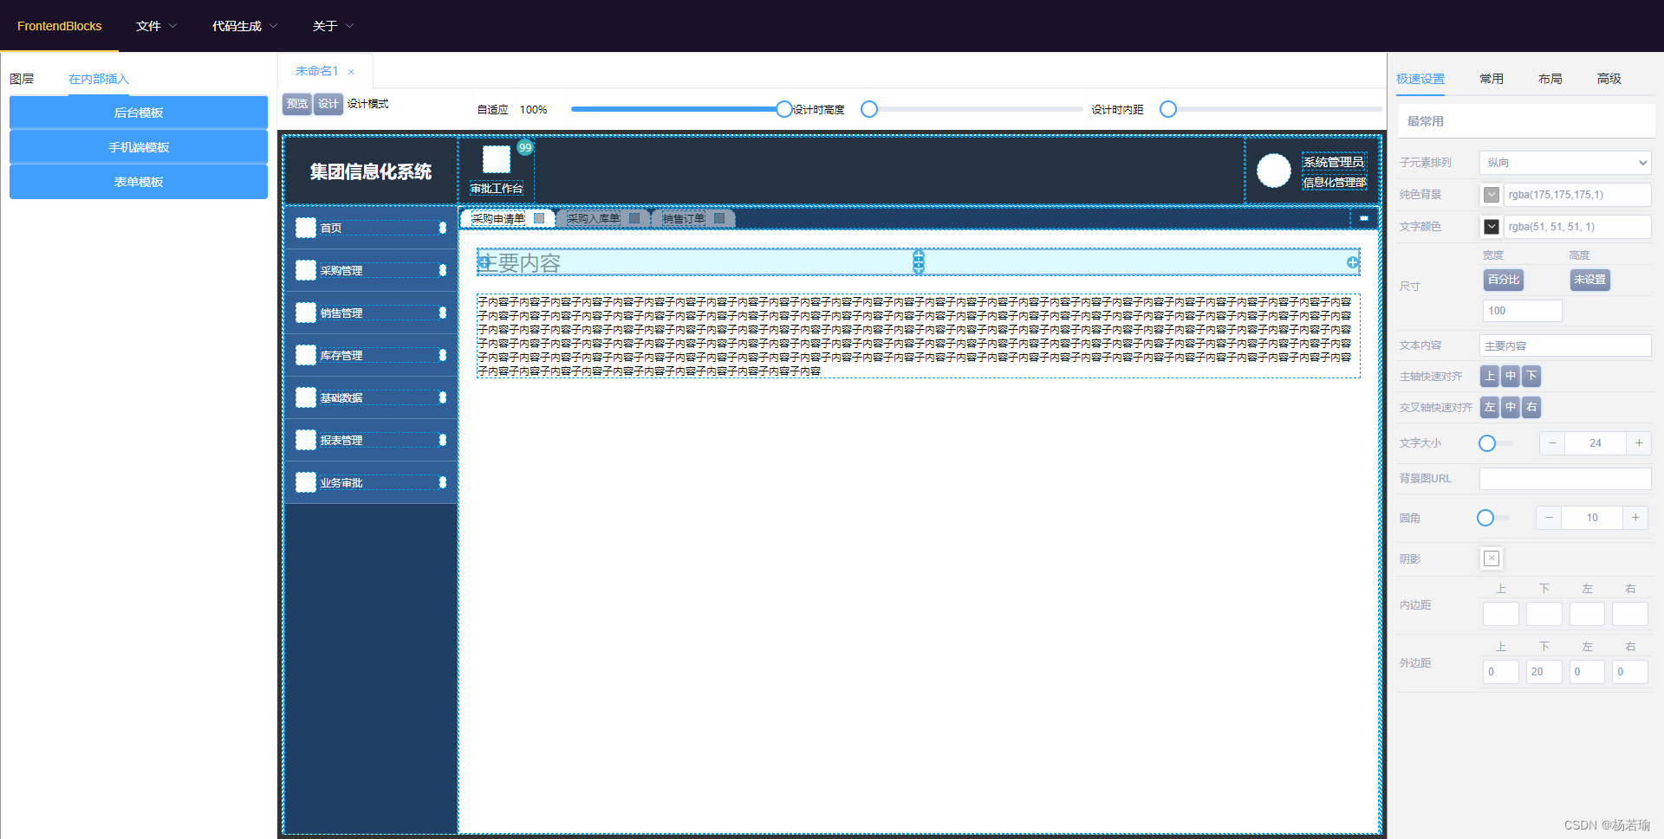Switch to 预览 preview mode
Viewport: 1664px width, 839px height.
pos(297,104)
